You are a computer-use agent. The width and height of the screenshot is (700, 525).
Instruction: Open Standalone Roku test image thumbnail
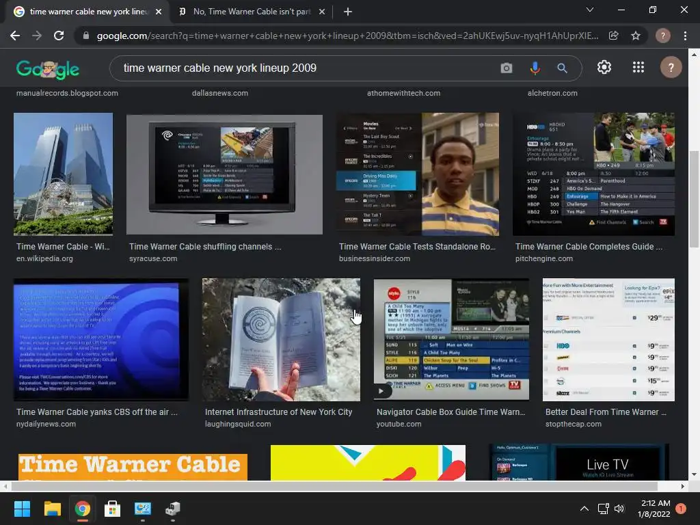pyautogui.click(x=418, y=174)
